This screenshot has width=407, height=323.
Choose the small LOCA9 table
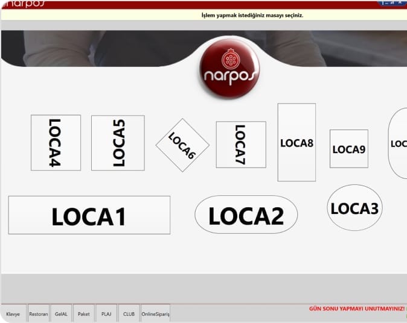348,149
